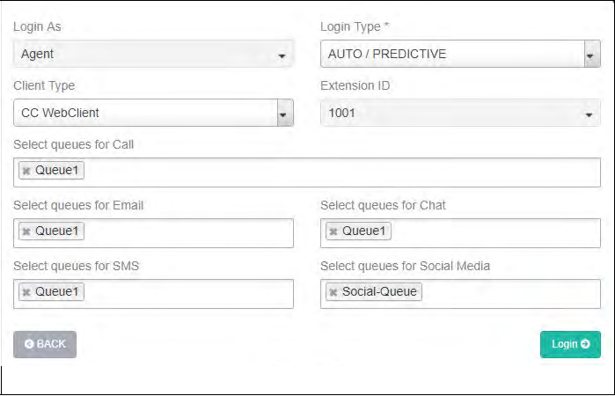Expand the Login Type dropdown arrow
615x396 pixels.
coord(591,55)
